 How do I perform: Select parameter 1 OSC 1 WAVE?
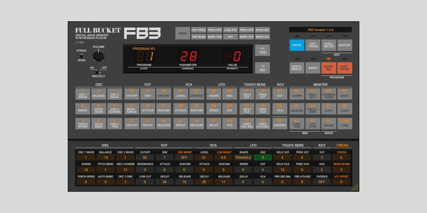click(83, 94)
